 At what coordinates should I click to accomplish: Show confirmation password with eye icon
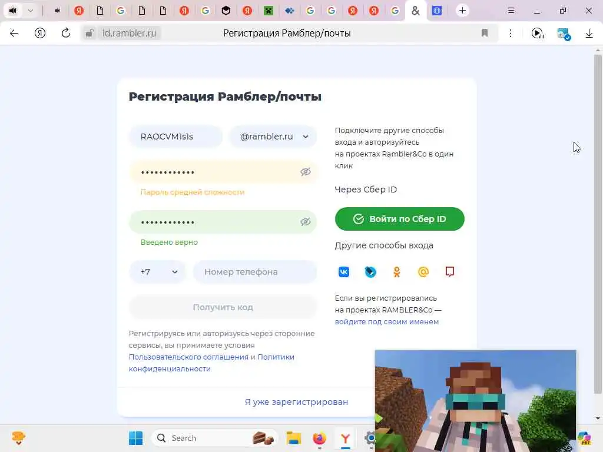point(306,222)
